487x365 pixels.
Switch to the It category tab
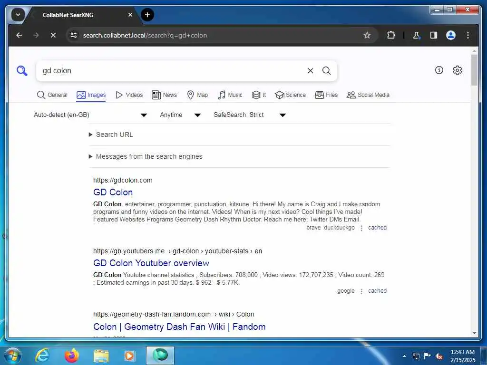point(259,95)
